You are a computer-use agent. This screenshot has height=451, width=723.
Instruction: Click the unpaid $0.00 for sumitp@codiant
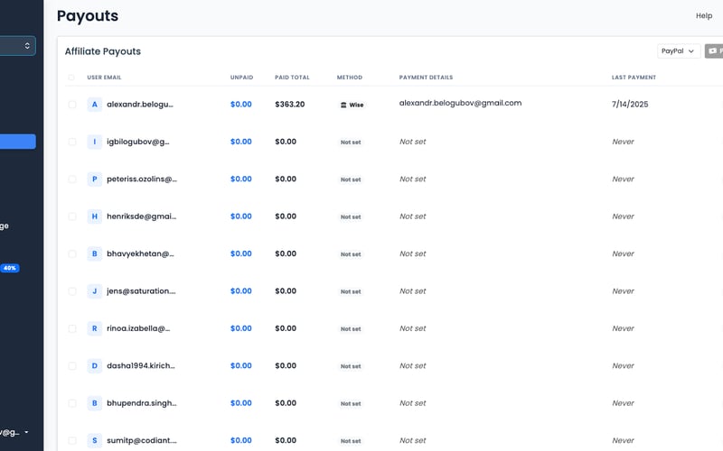pyautogui.click(x=241, y=440)
